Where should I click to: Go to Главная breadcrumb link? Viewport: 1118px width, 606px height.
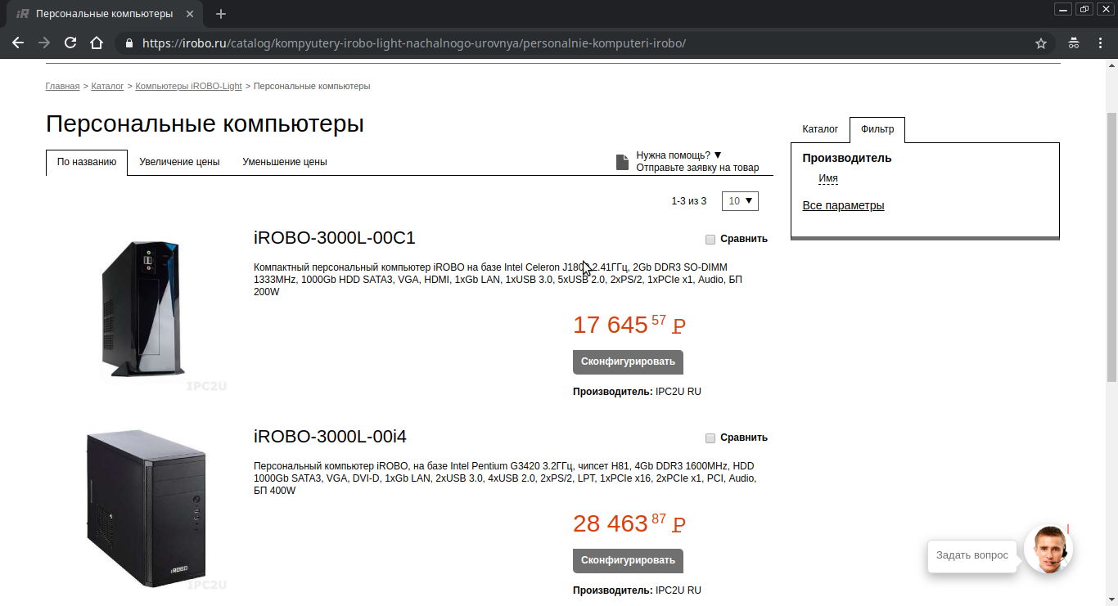click(62, 86)
